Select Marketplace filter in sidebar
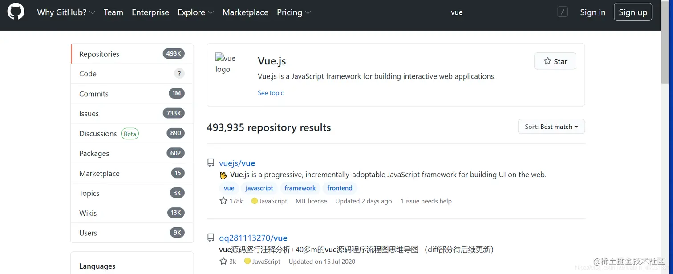Viewport: 673px width, 274px height. [132, 173]
